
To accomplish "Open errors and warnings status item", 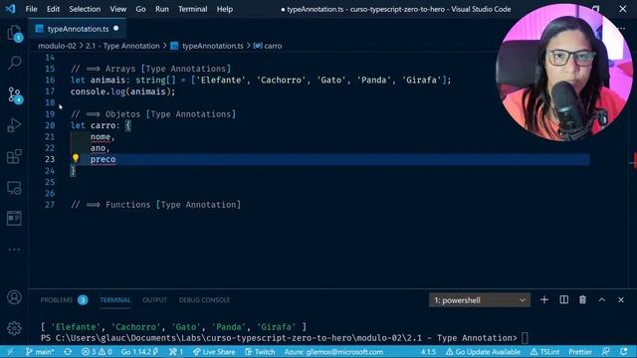I will point(97,352).
